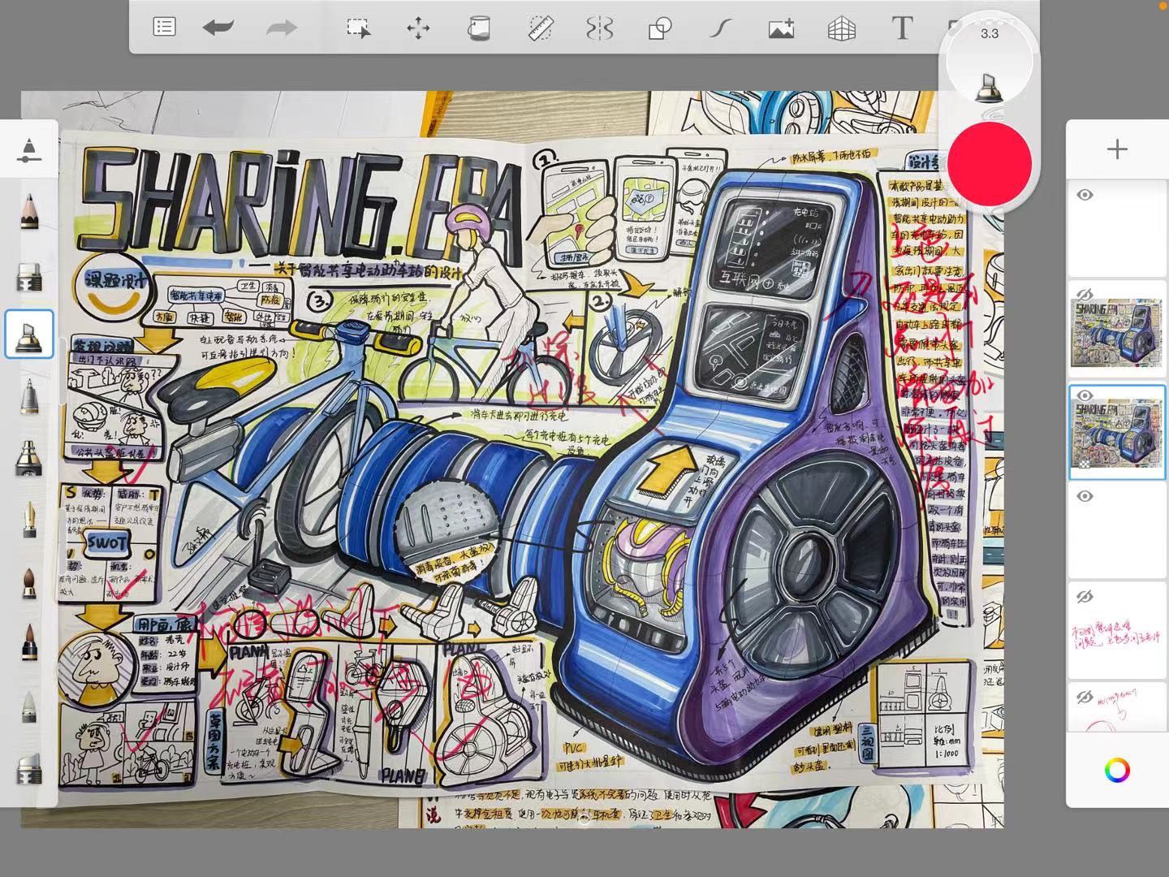Select the eraser tool

(x=30, y=275)
